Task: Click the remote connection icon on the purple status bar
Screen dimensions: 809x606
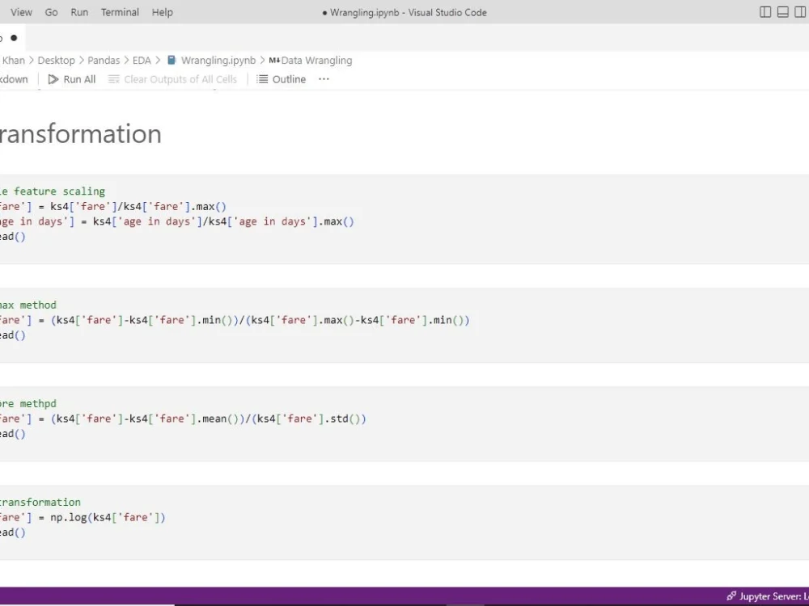Action: coord(731,596)
